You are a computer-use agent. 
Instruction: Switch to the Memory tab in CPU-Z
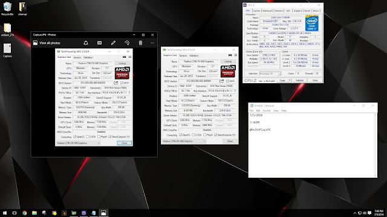tap(279, 11)
